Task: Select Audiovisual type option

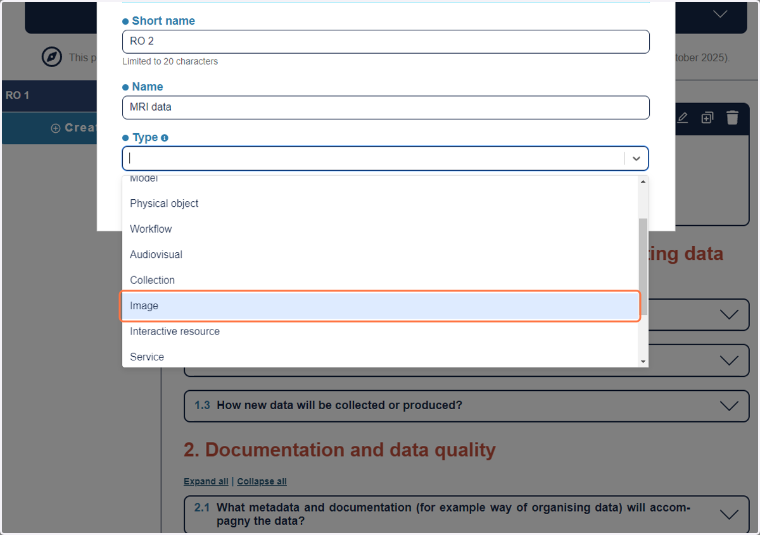Action: 380,255
